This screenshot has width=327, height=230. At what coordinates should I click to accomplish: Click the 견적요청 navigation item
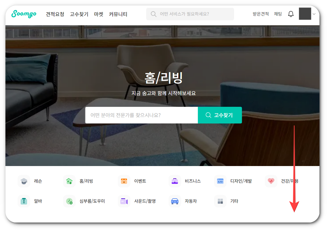[55, 14]
